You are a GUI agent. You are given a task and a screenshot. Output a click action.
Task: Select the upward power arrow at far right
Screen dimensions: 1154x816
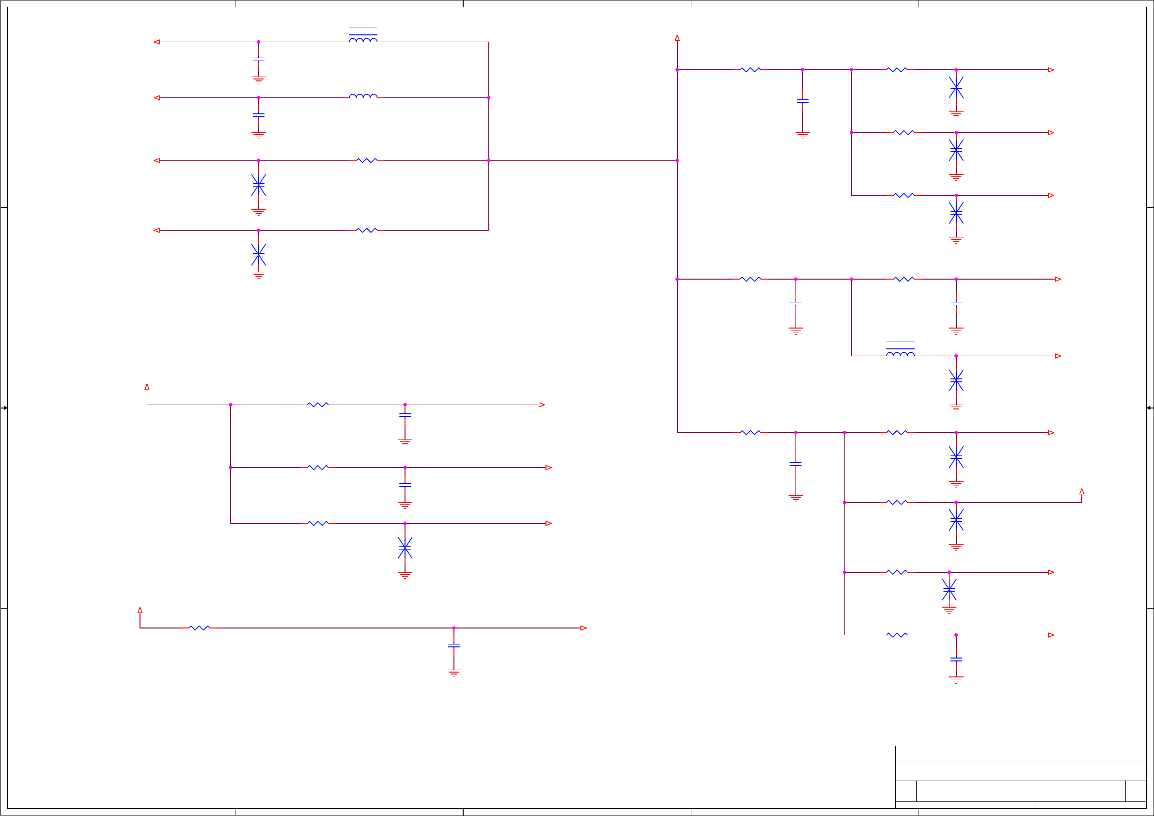point(1082,492)
